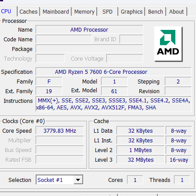Click the empty Package field
The height and width of the screenshot is (196, 196).
[89, 49]
